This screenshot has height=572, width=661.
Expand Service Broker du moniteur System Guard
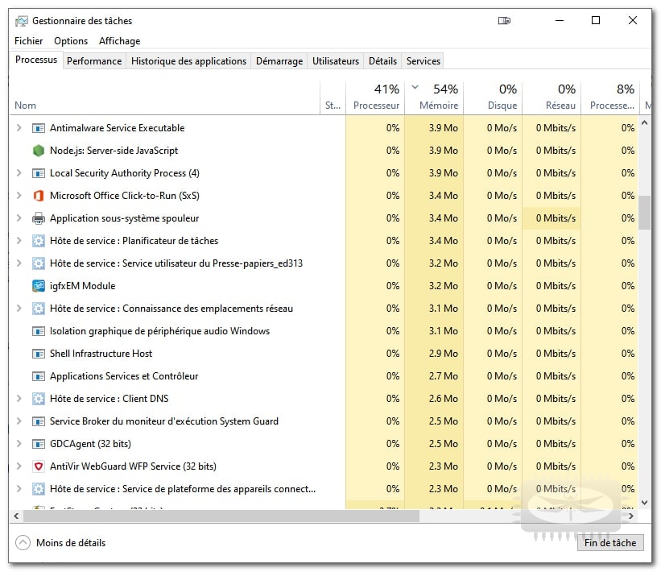pyautogui.click(x=19, y=421)
